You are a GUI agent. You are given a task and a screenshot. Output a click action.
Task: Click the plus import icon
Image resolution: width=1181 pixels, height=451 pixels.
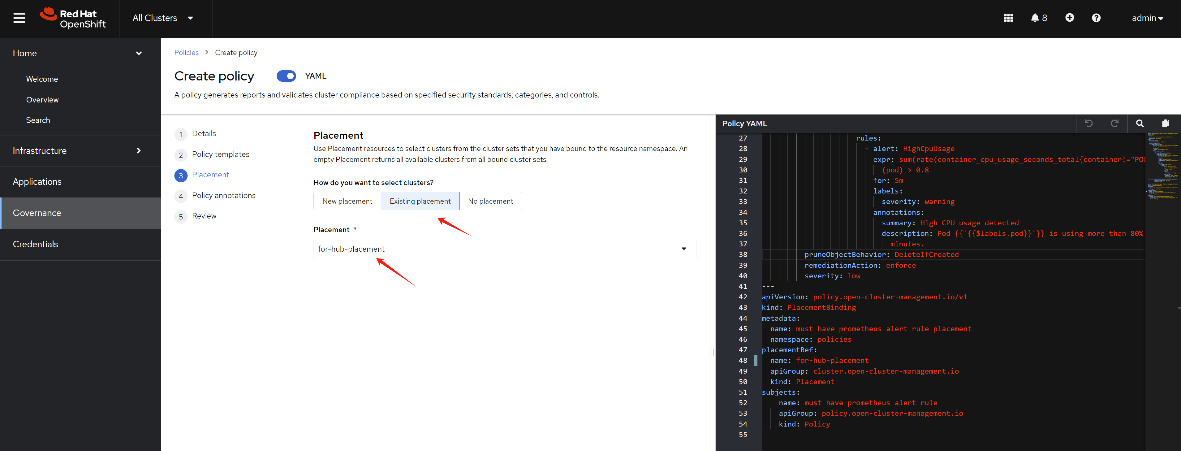coord(1069,18)
